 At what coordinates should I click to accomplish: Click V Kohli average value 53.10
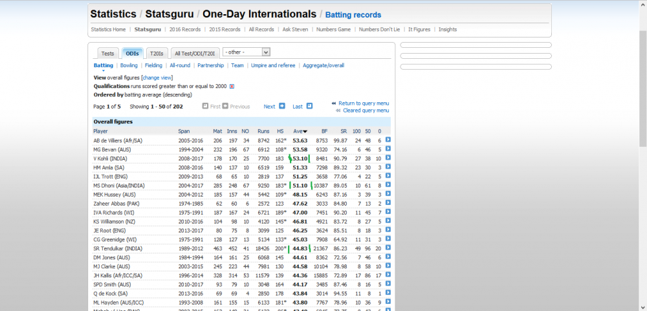coord(300,158)
